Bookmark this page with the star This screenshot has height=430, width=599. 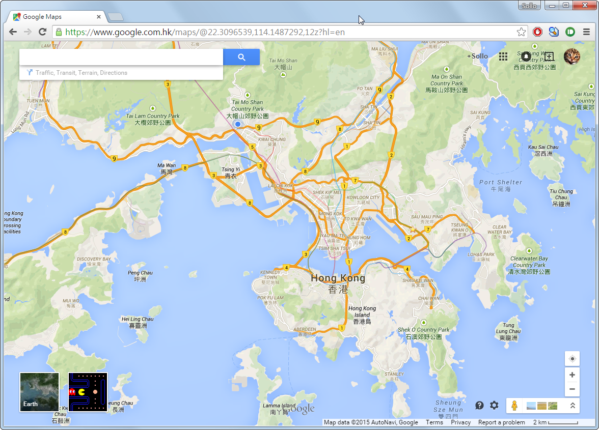(x=521, y=32)
